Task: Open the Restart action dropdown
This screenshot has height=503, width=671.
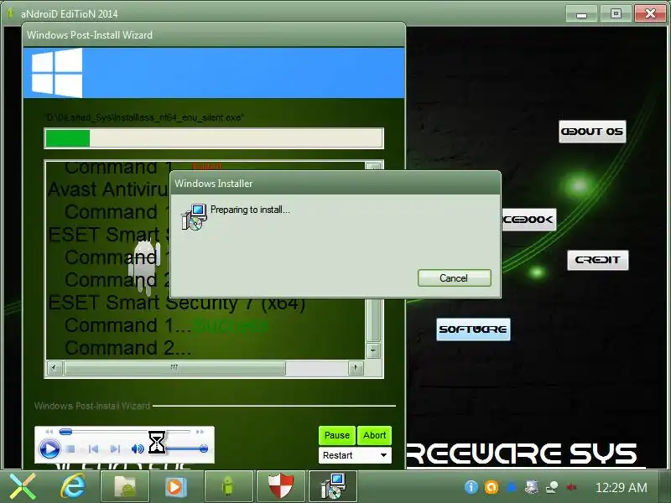Action: [x=355, y=455]
